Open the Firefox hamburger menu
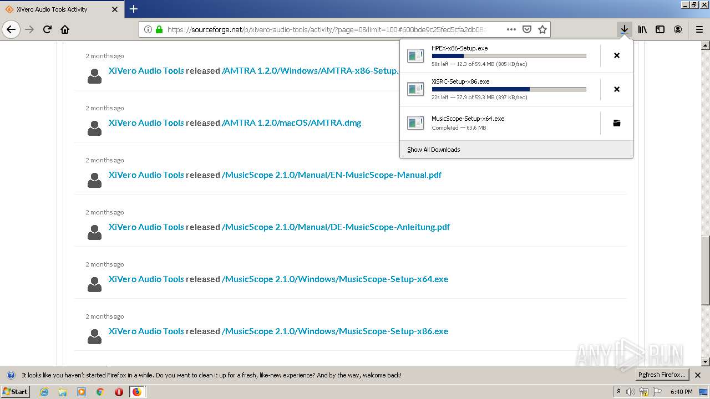This screenshot has height=399, width=710. click(699, 29)
